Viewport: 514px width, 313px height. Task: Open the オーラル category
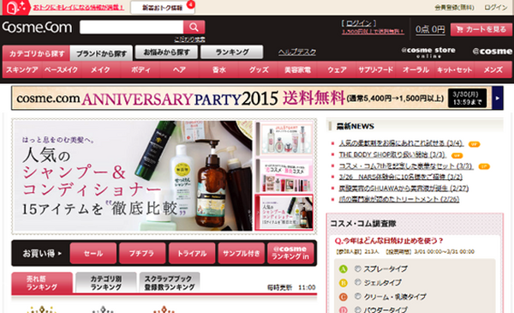click(x=415, y=69)
